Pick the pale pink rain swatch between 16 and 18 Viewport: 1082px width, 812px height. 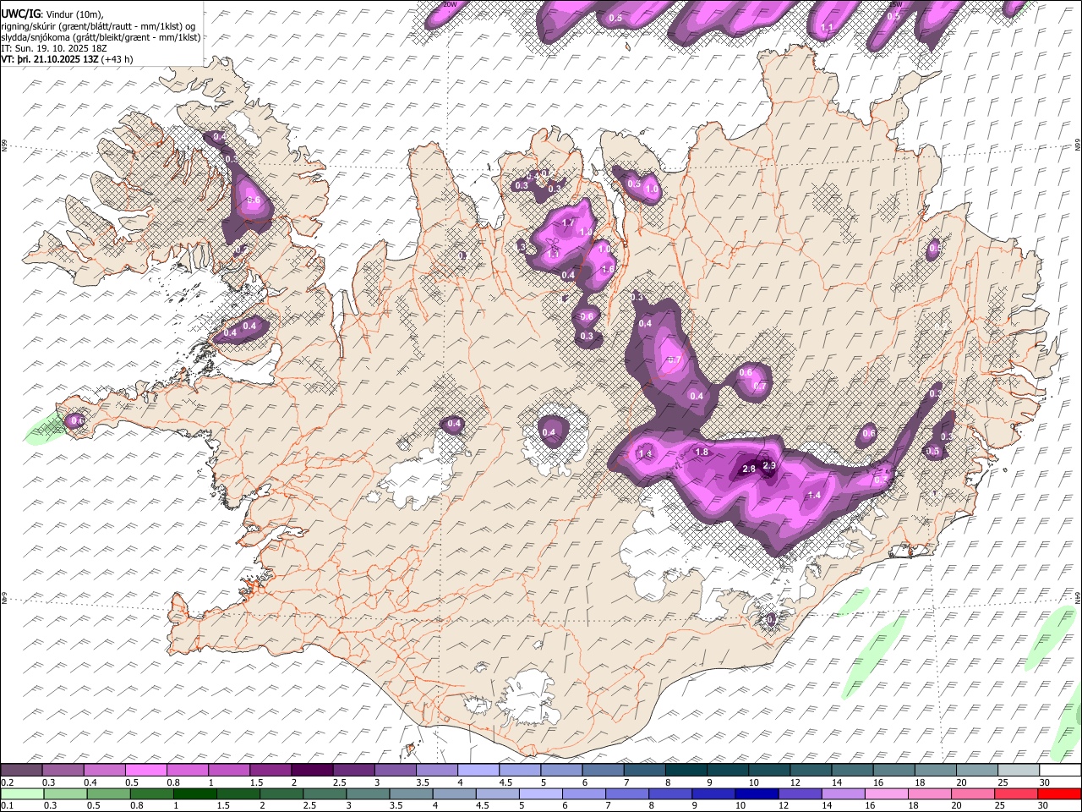pos(887,793)
